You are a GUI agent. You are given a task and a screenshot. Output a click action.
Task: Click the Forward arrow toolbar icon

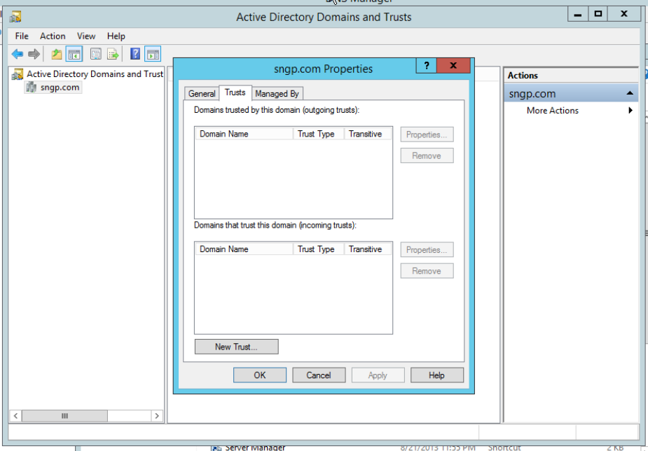34,54
